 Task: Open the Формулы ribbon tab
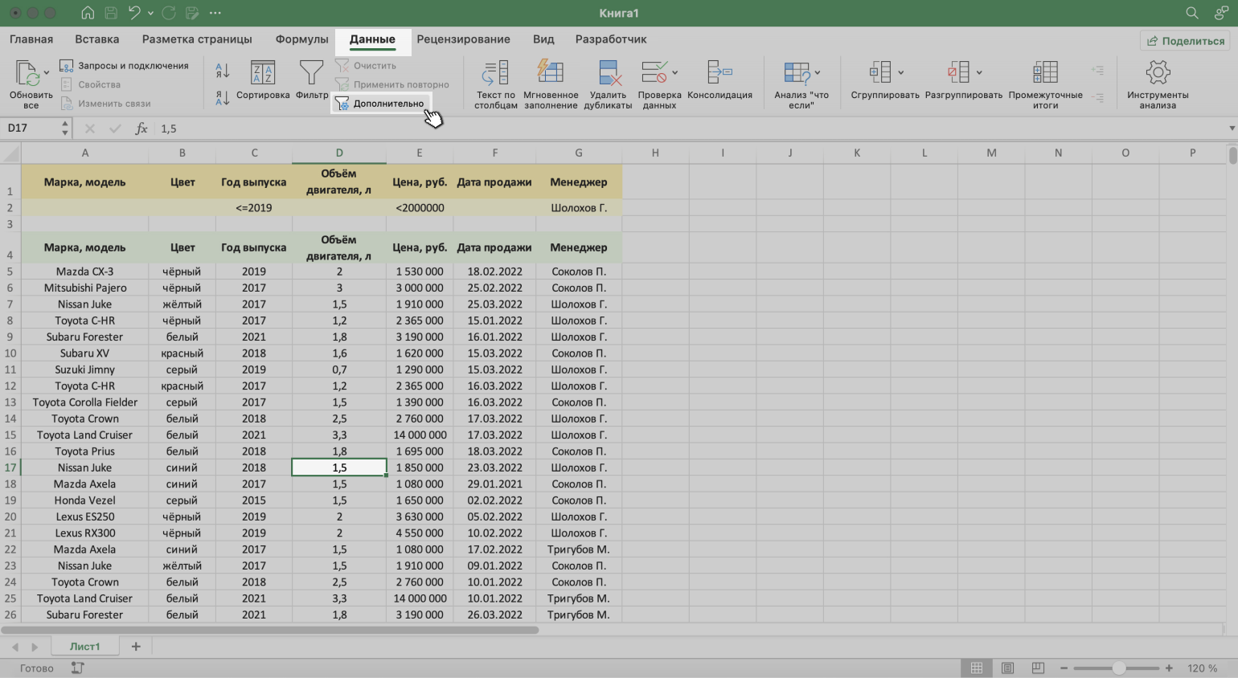point(301,39)
